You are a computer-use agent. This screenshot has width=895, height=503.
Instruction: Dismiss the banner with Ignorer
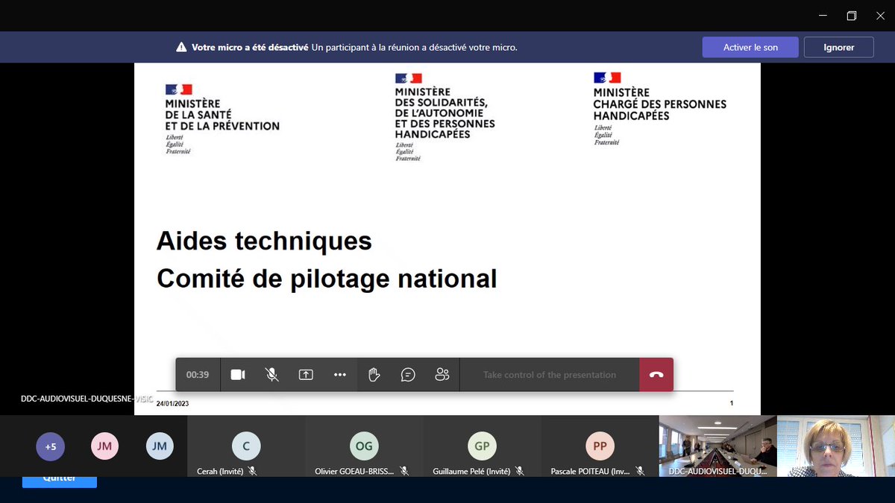838,46
